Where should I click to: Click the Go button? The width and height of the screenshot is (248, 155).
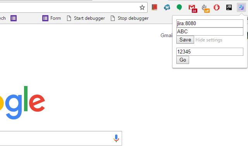click(183, 60)
